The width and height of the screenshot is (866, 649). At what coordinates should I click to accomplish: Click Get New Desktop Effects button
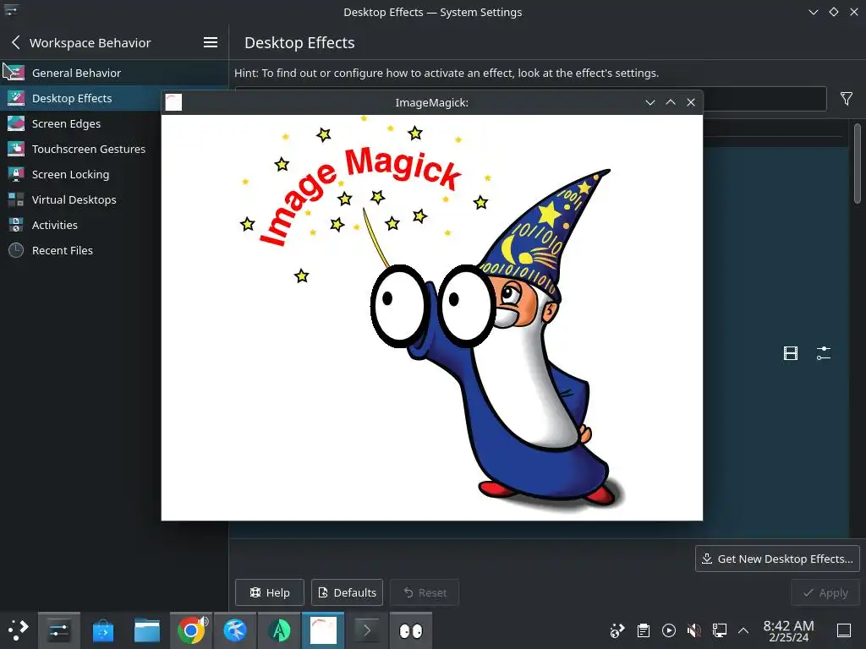[777, 559]
